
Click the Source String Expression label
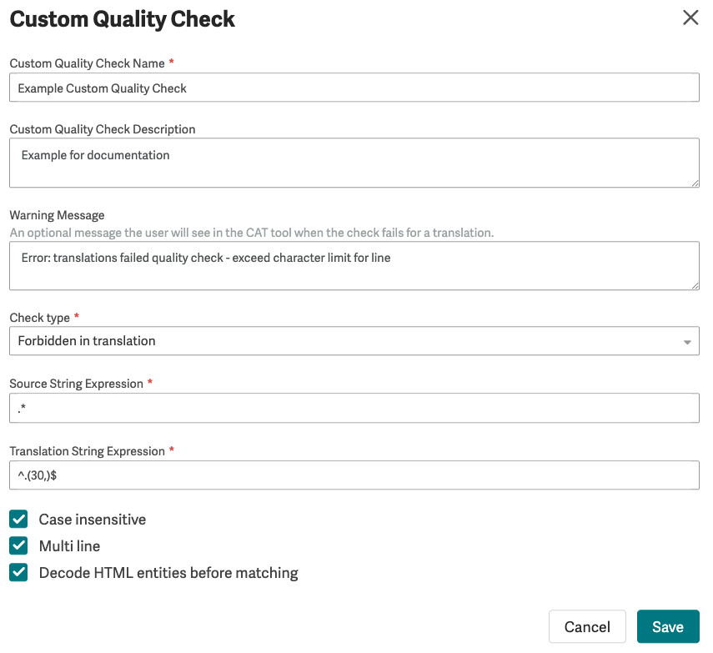coord(77,384)
